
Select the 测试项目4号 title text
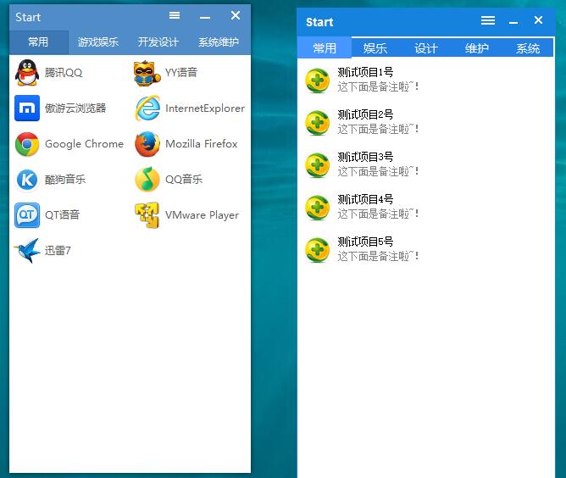pyautogui.click(x=365, y=199)
